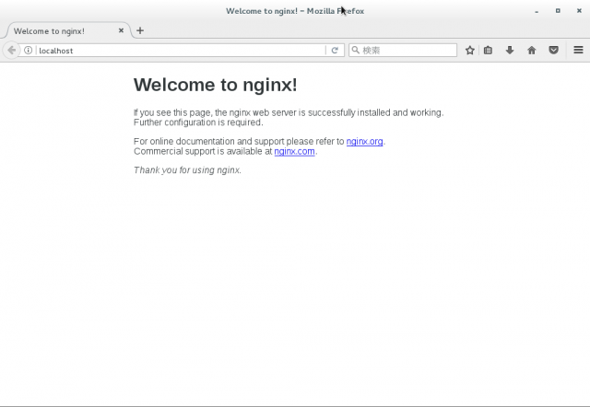This screenshot has width=590, height=407.
Task: Save page to Pocket icon
Action: click(553, 51)
